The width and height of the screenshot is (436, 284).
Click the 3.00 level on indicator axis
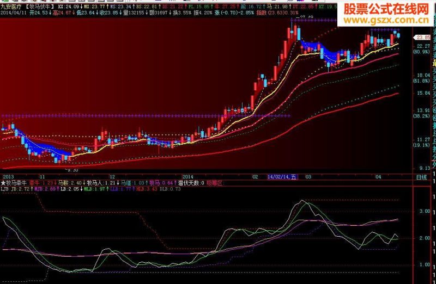pos(425,212)
